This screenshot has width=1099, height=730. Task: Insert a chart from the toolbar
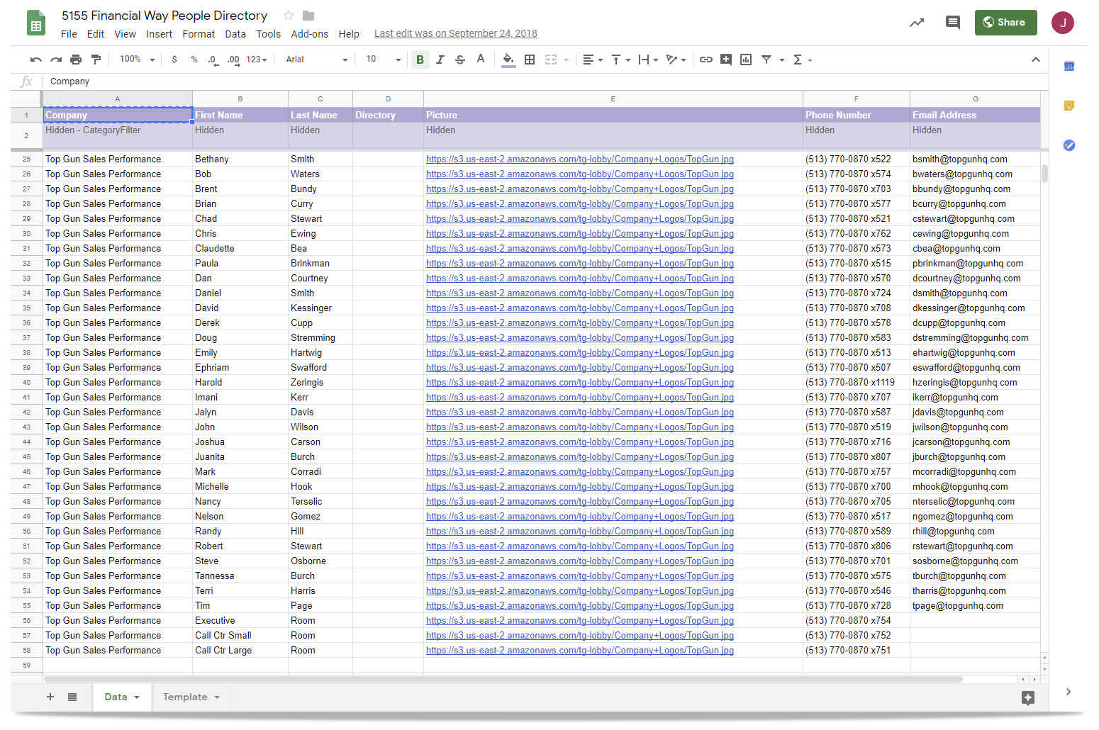click(x=746, y=60)
